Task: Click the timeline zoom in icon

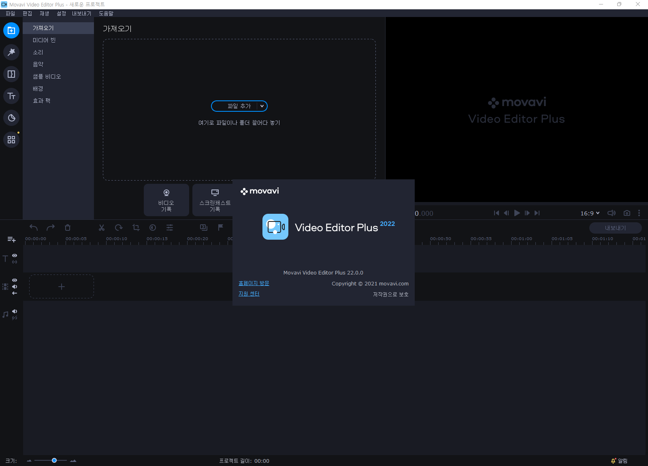Action: (x=73, y=461)
